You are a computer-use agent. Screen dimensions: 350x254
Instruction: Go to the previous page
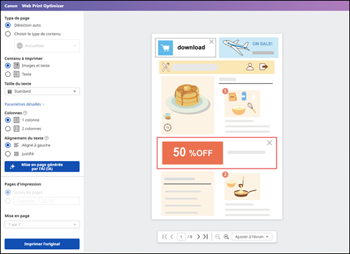(171, 237)
